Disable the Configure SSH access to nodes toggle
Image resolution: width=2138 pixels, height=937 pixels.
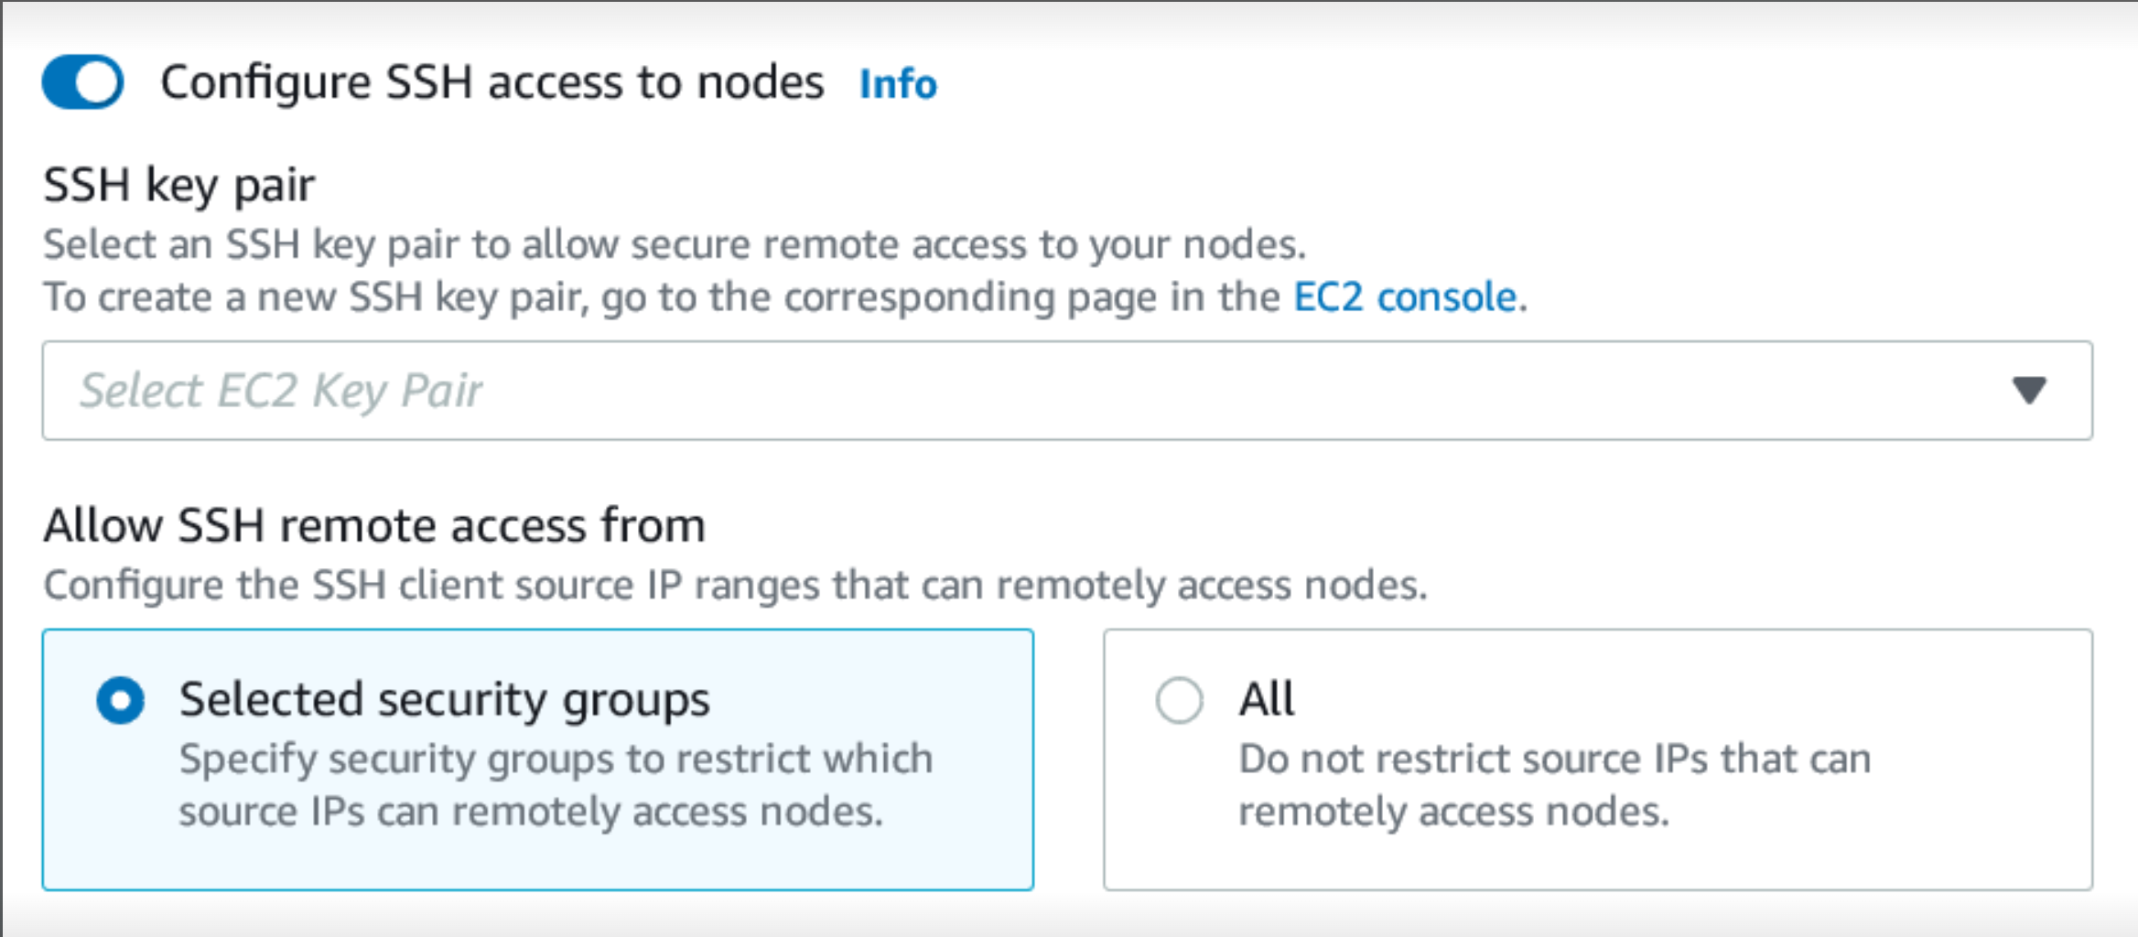82,81
